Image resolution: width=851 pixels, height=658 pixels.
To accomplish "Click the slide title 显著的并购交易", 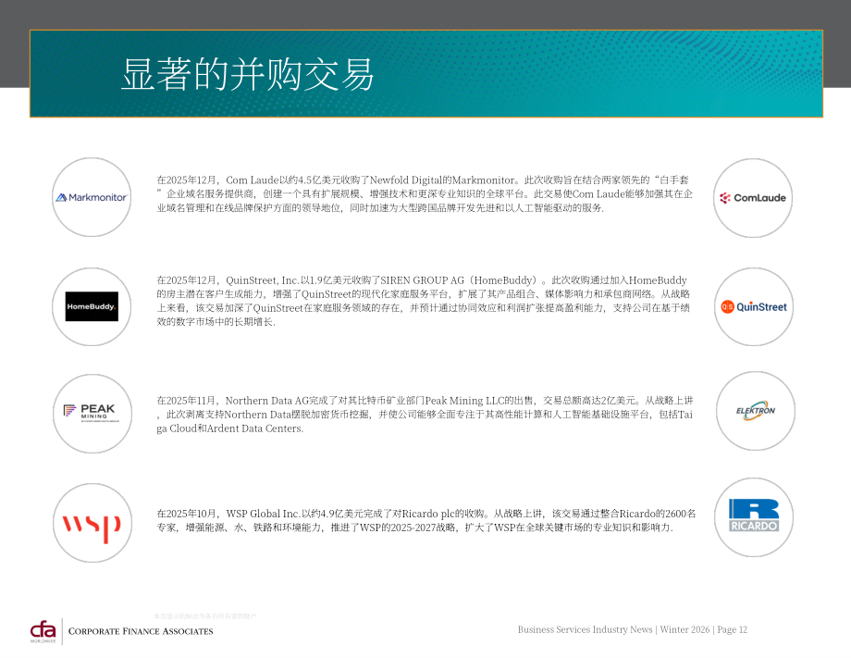I will point(248,74).
